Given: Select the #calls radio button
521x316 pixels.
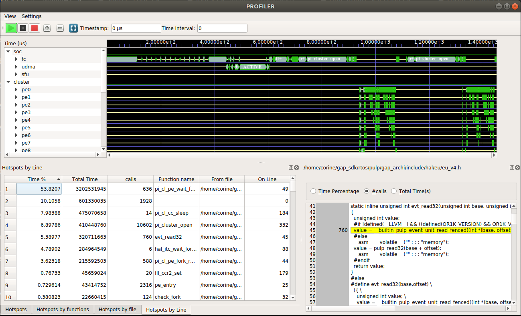Looking at the screenshot, I should [x=367, y=191].
